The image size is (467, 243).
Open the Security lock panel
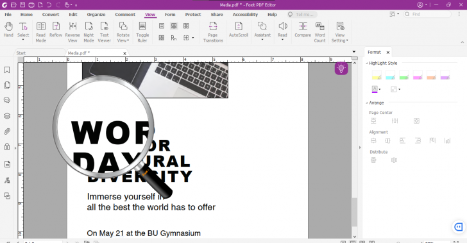7,147
